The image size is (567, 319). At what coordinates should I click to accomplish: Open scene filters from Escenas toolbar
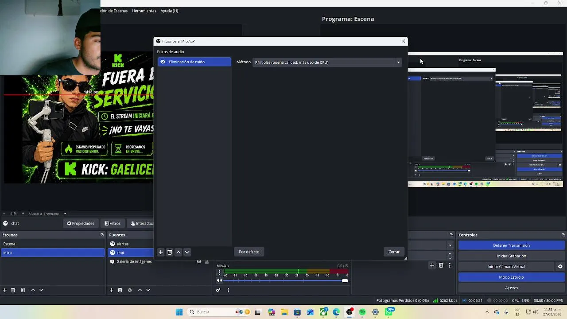click(23, 290)
